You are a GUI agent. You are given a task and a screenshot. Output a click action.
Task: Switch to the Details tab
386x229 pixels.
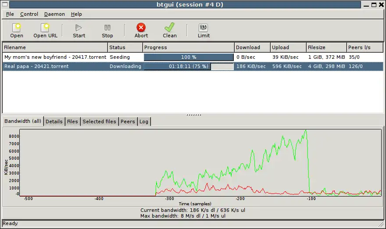[54, 122]
